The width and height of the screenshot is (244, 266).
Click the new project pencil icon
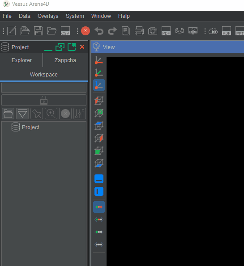click(12, 31)
